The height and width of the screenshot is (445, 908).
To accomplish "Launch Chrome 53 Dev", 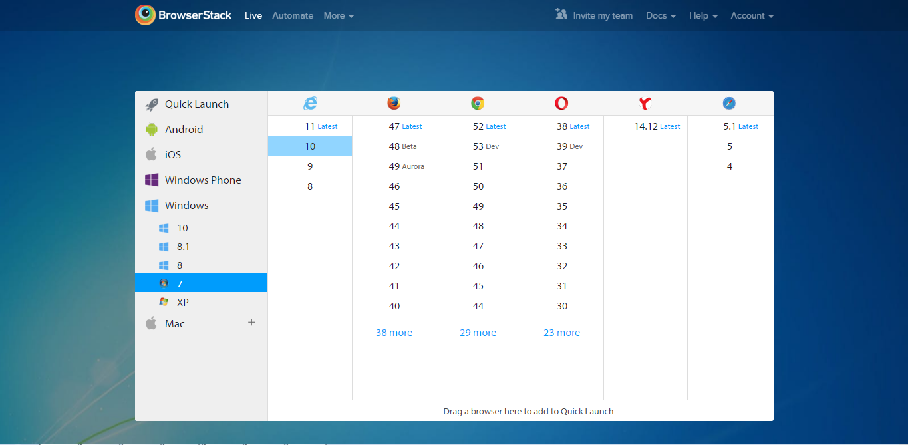I will [478, 146].
